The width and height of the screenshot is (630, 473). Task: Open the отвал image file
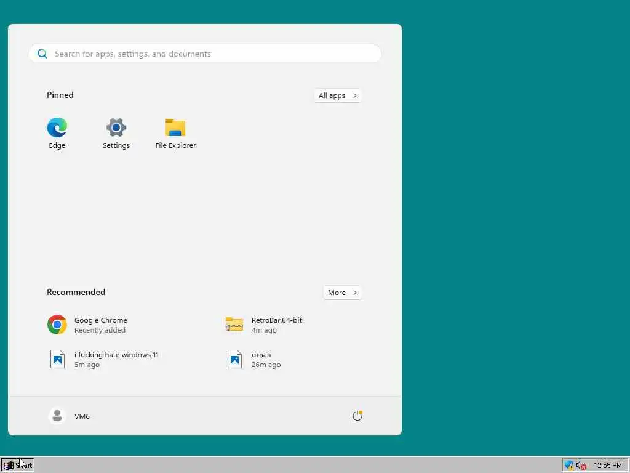(254, 359)
